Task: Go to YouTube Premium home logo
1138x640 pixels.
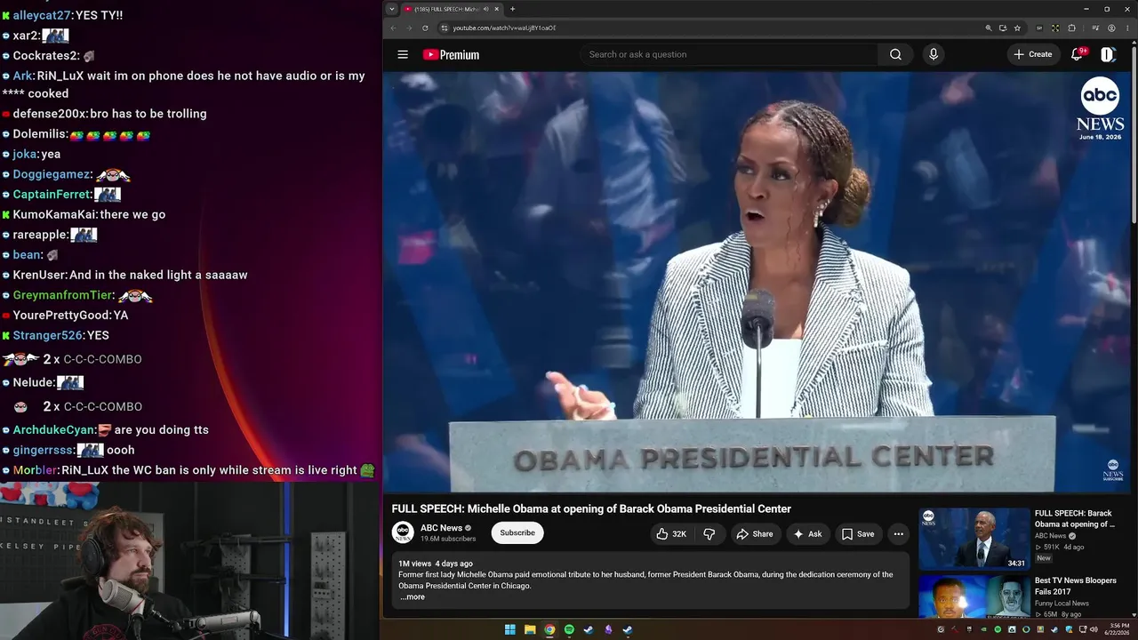Action: pyautogui.click(x=451, y=54)
